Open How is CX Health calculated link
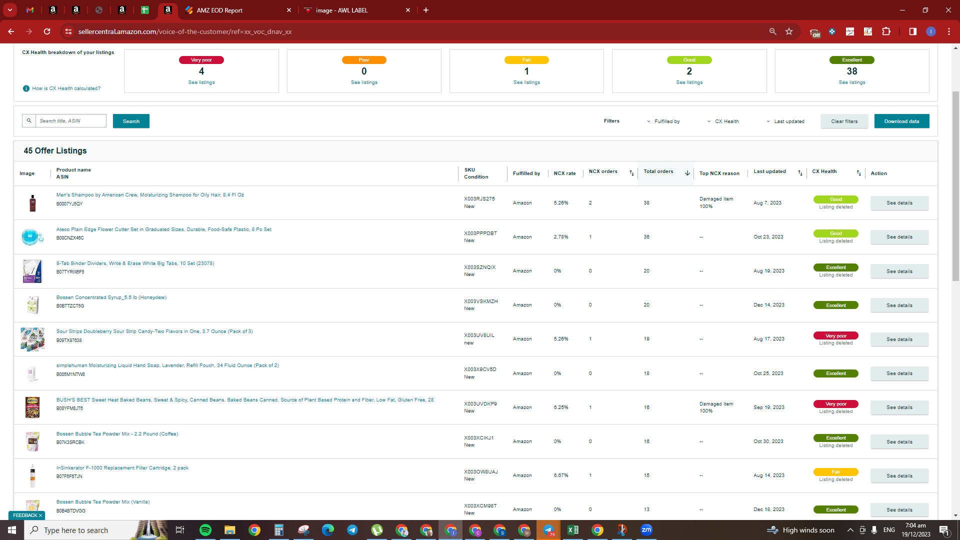 click(66, 88)
